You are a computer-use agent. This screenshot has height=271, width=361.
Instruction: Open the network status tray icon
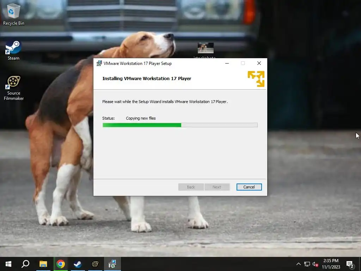point(307,264)
